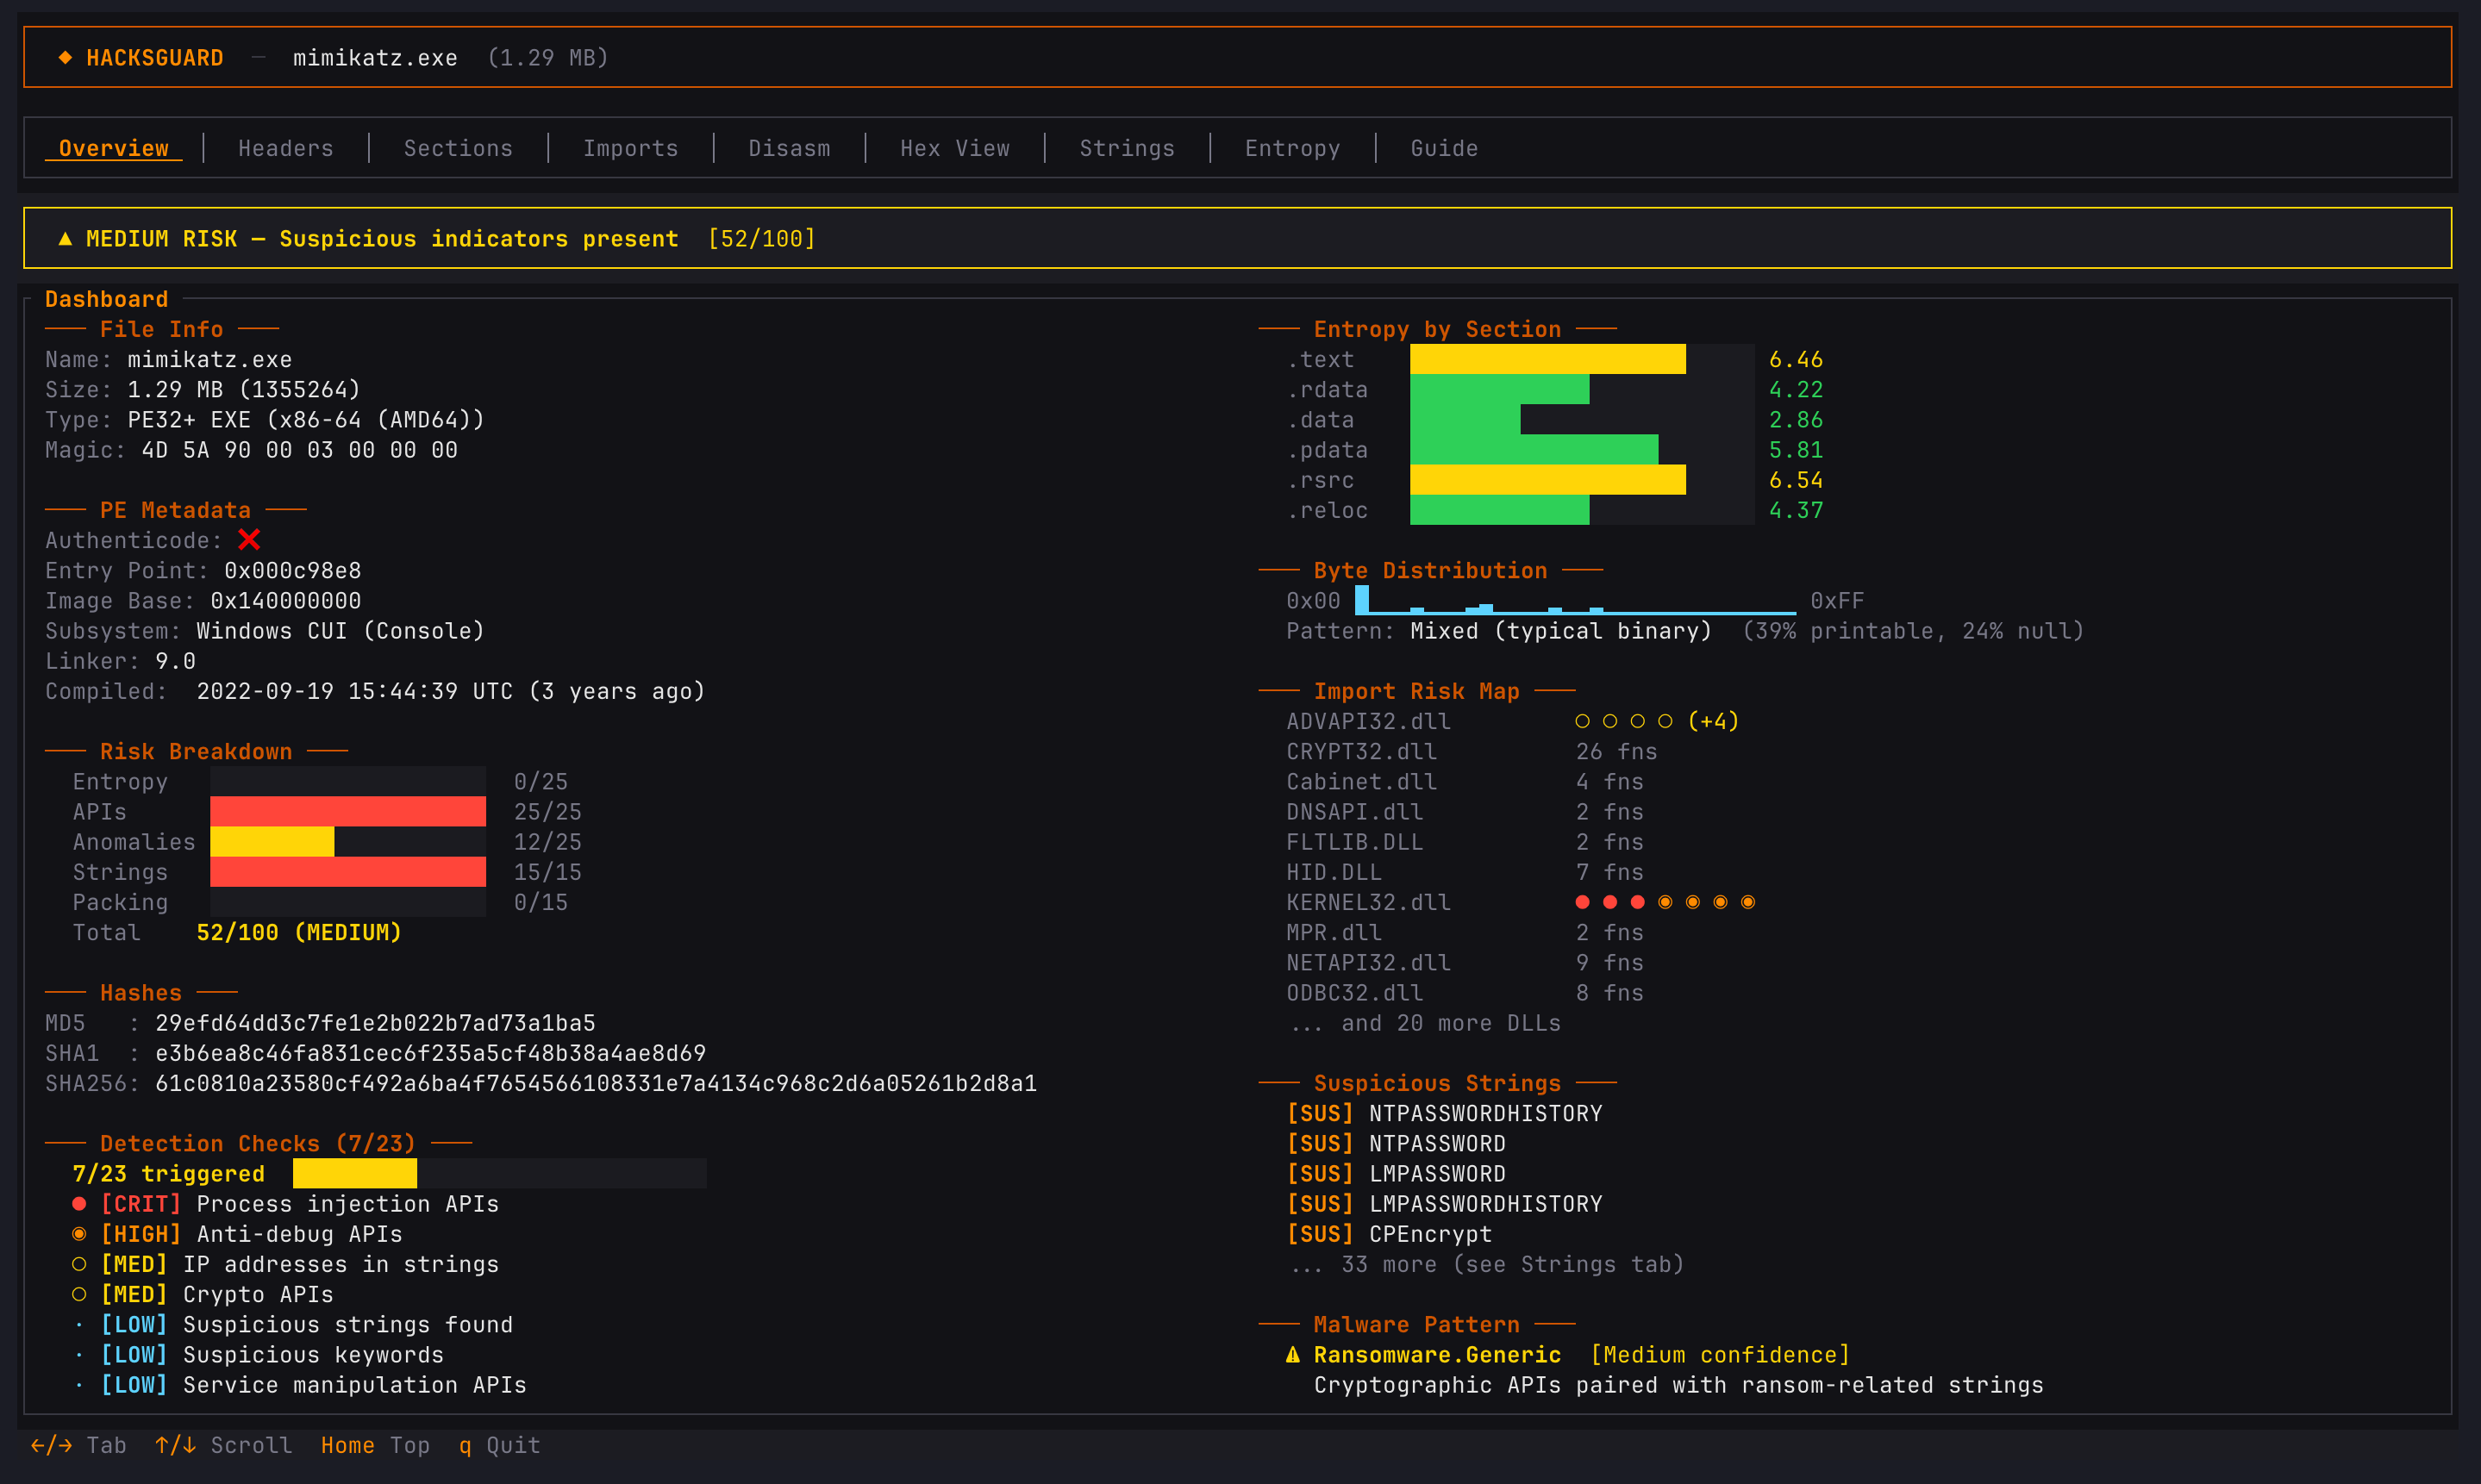Click the Anomalies yellow risk bar
Image resolution: width=2481 pixels, height=1484 pixels.
[272, 842]
